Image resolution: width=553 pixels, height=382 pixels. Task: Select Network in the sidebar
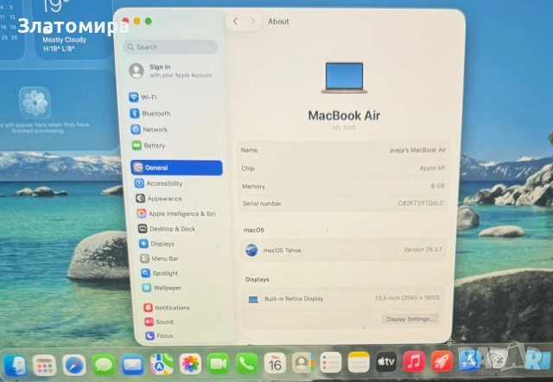(x=149, y=130)
